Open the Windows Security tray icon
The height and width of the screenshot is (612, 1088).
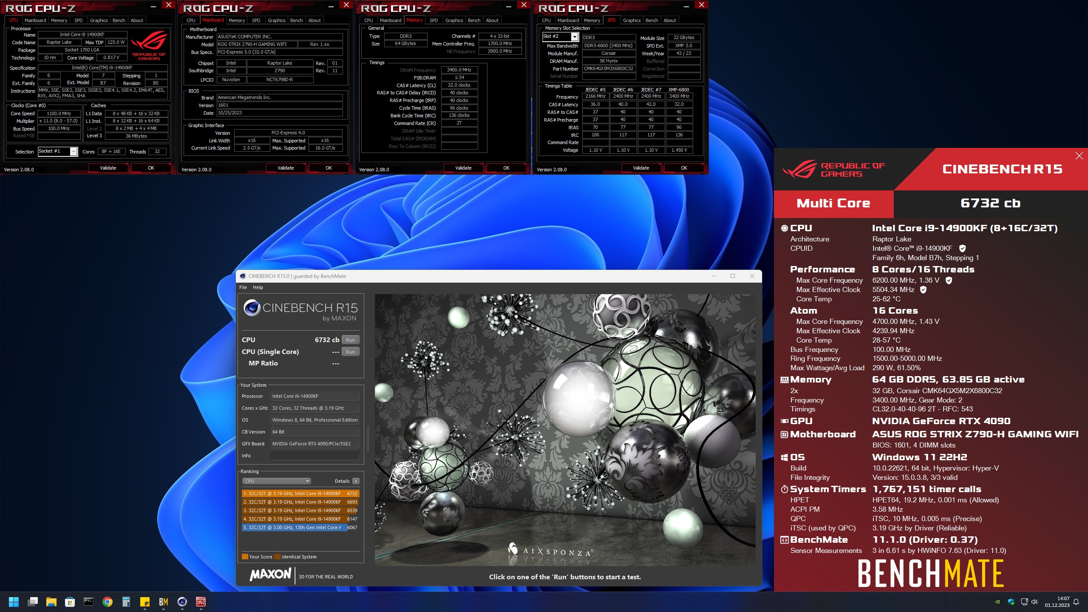pos(1011,602)
